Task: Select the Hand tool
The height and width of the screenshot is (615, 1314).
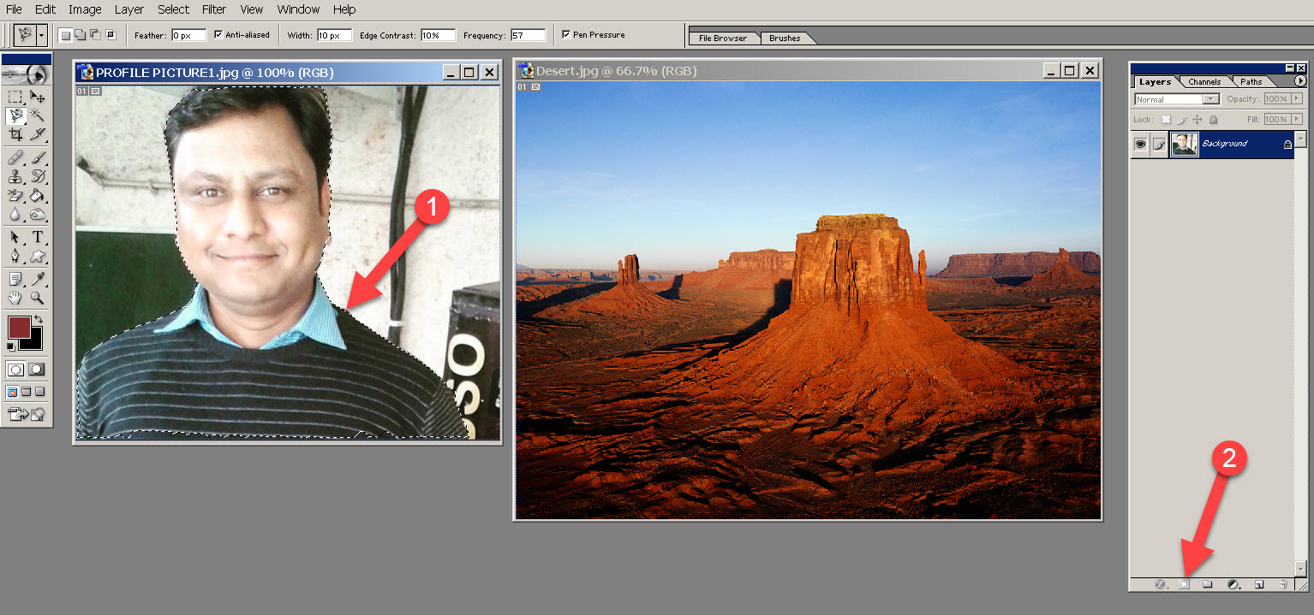Action: point(15,298)
